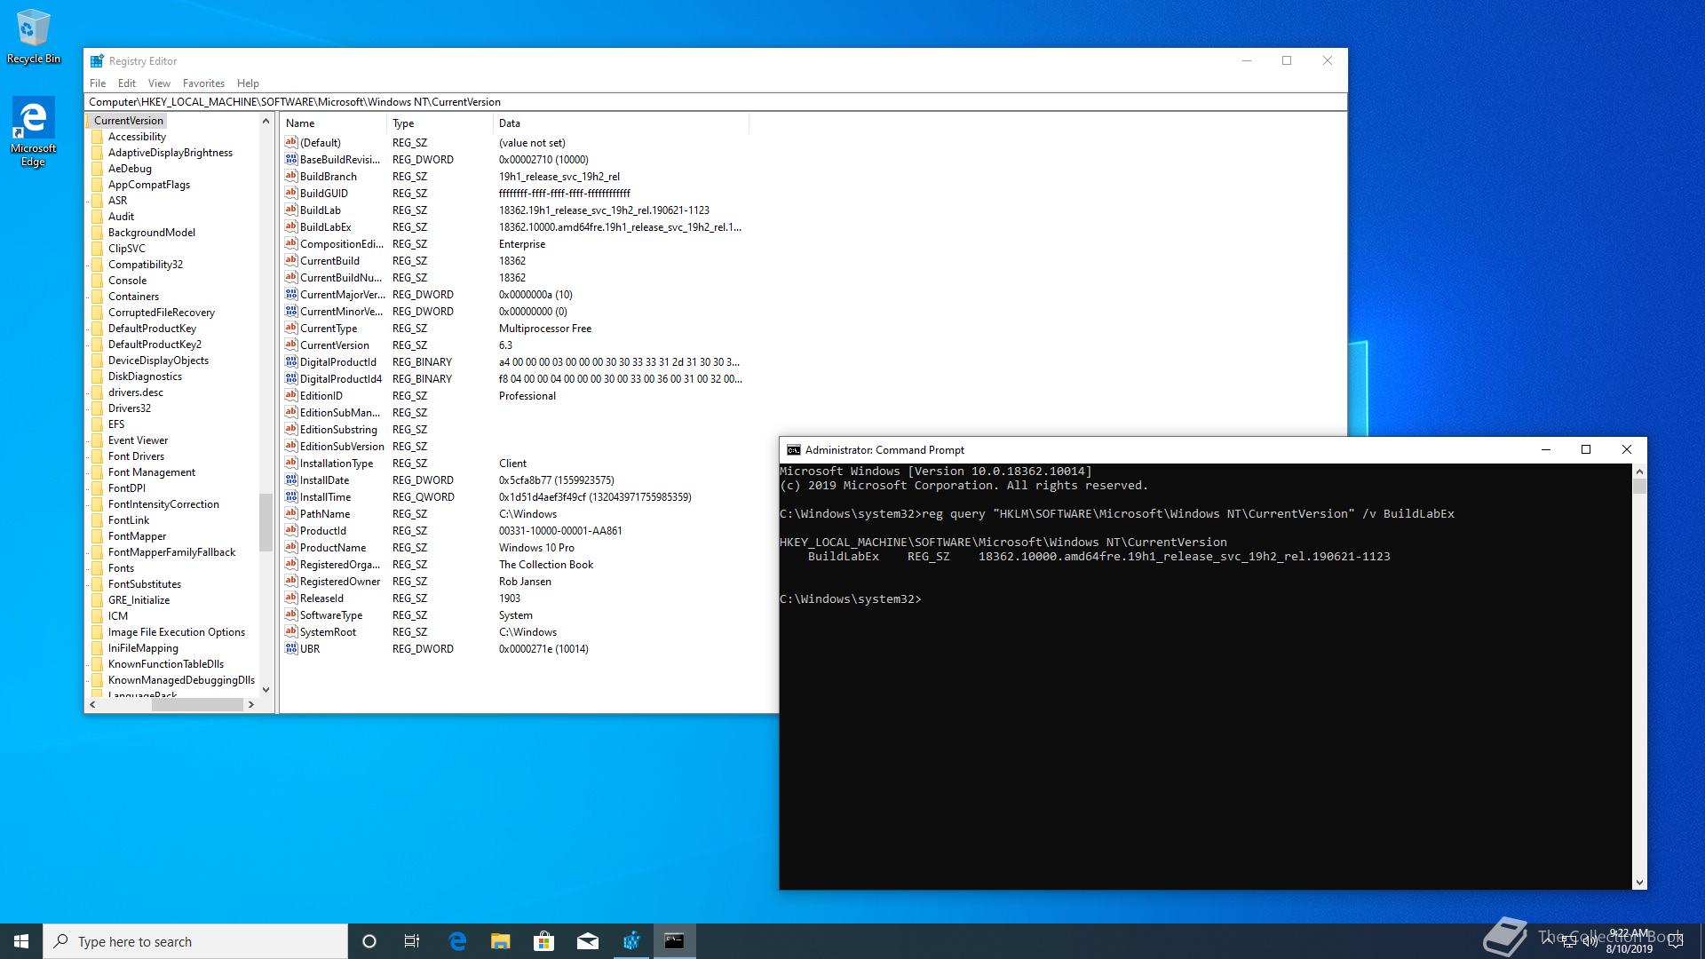Select the BuildBranch value name

[328, 177]
